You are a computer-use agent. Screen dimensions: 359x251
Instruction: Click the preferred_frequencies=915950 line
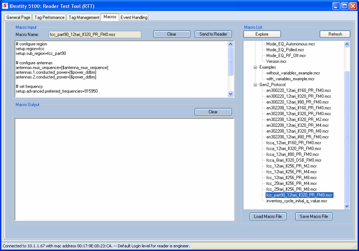(x=57, y=91)
